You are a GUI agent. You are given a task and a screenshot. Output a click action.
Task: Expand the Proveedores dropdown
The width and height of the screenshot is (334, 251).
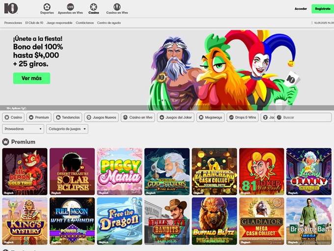[23, 129]
